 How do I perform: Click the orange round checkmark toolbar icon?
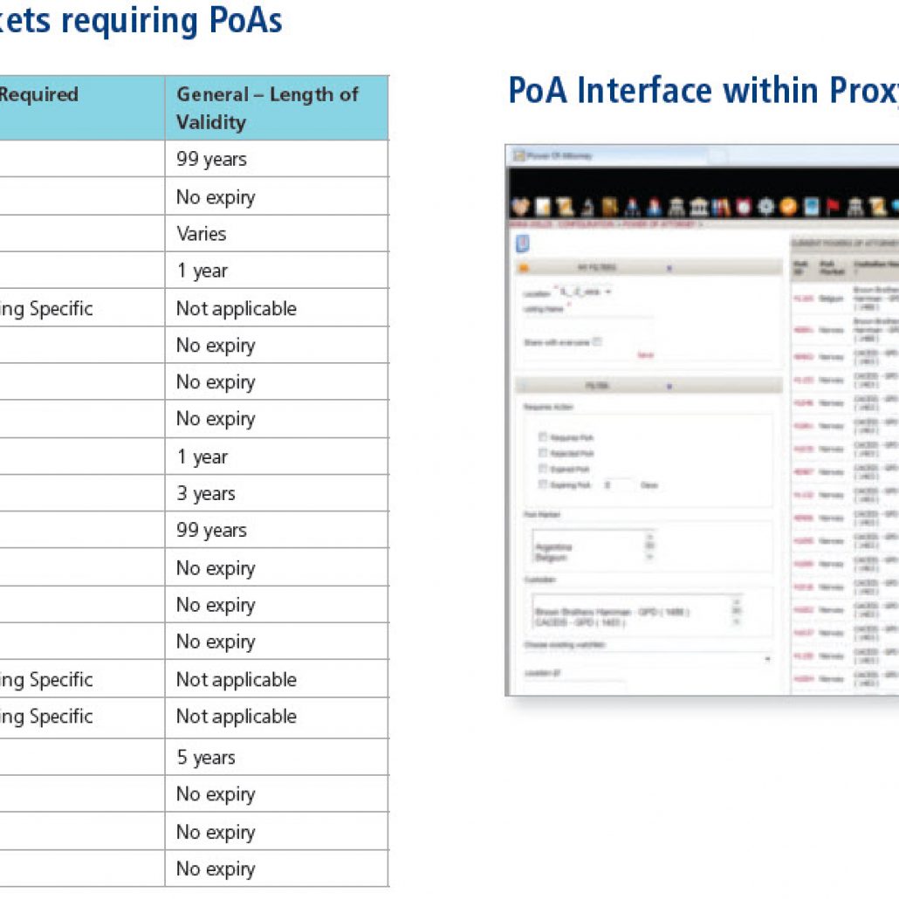tap(788, 207)
